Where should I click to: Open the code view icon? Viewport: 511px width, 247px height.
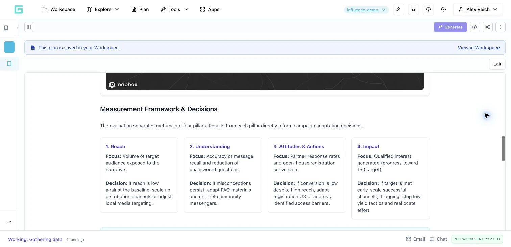(x=475, y=27)
